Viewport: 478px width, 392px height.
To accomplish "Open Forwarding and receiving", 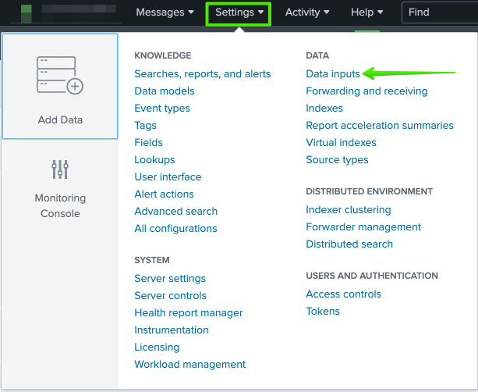I will click(366, 91).
